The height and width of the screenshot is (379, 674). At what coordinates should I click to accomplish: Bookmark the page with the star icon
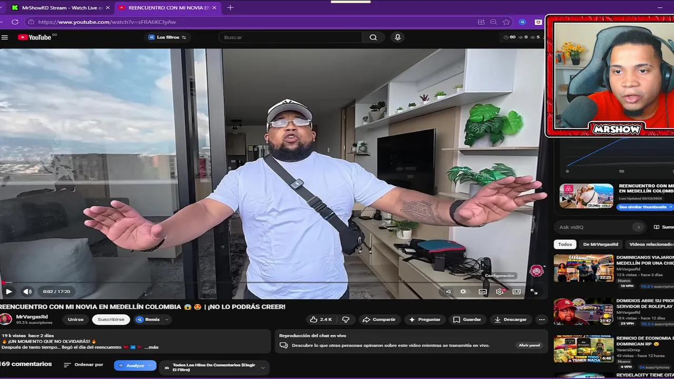(x=507, y=22)
